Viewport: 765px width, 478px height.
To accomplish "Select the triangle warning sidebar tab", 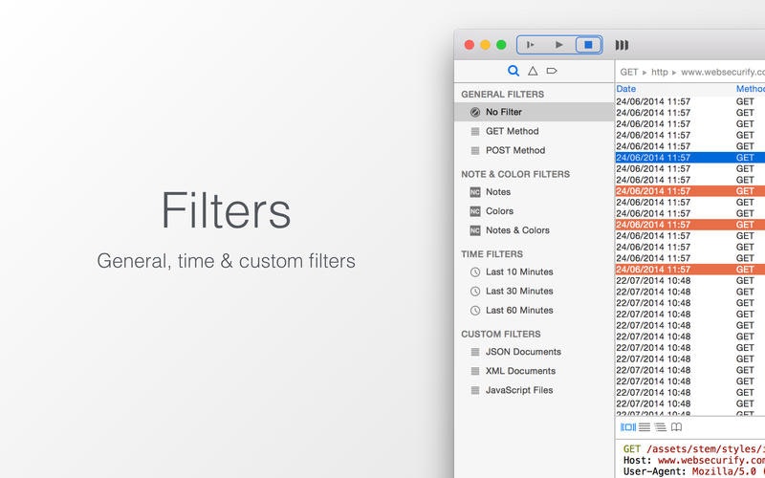I will (x=533, y=71).
